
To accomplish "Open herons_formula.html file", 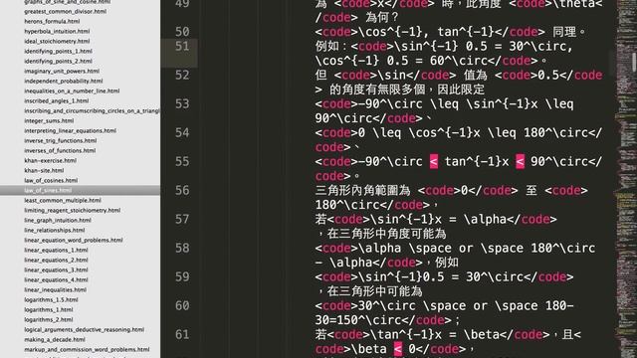I will pos(52,21).
